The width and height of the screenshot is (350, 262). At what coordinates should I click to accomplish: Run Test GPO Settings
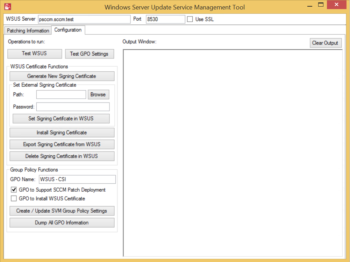[89, 54]
